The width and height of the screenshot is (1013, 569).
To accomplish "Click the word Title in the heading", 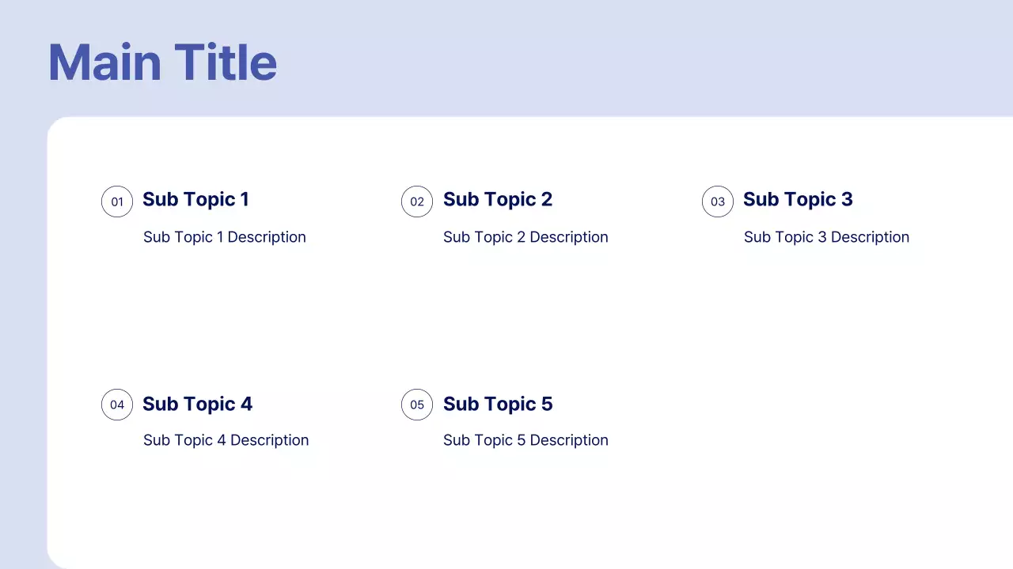I will coord(226,62).
